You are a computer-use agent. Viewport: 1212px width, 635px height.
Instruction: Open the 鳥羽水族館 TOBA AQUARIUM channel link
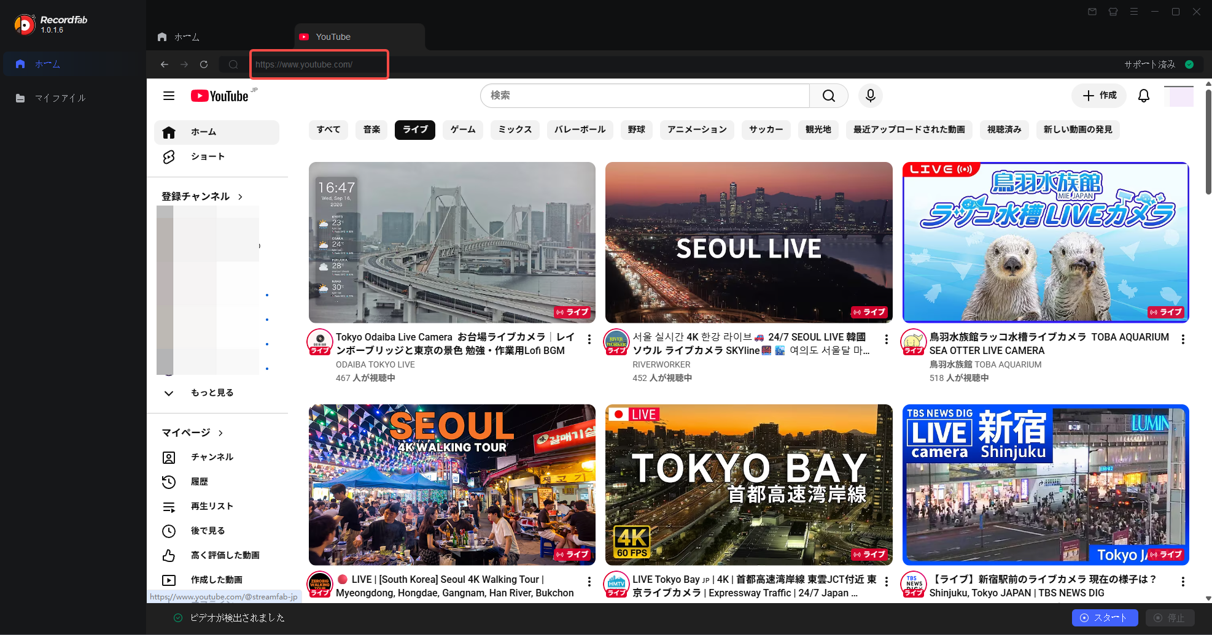(985, 364)
